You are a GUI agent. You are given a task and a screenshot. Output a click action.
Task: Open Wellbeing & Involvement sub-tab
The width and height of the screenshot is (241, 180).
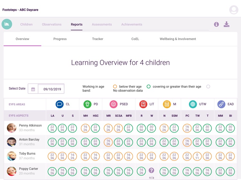(178, 39)
